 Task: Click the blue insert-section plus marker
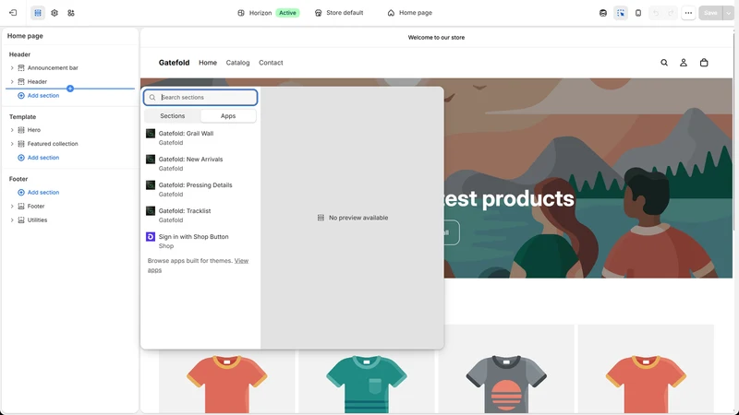tap(70, 89)
